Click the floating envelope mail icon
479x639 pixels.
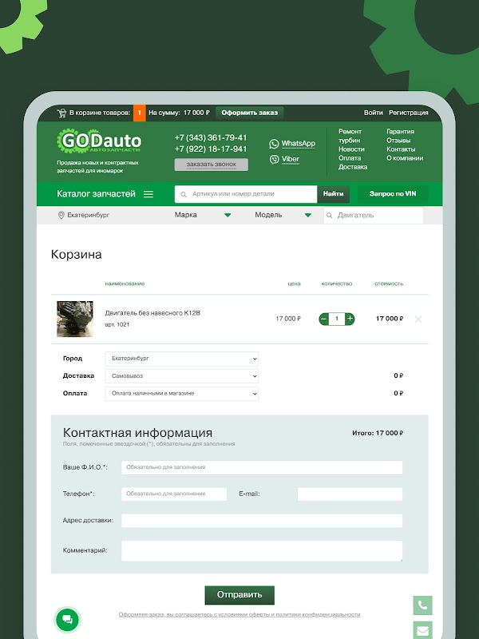coord(423,630)
